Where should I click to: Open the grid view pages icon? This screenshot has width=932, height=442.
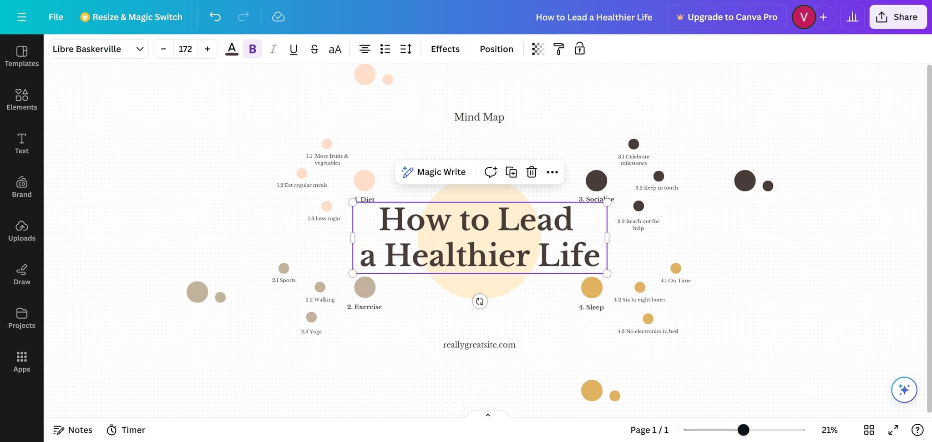click(869, 430)
